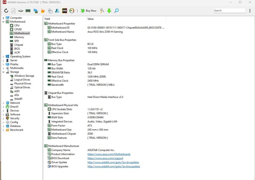Click the Field column header
Screen dimensions: 255x180
(65, 19)
